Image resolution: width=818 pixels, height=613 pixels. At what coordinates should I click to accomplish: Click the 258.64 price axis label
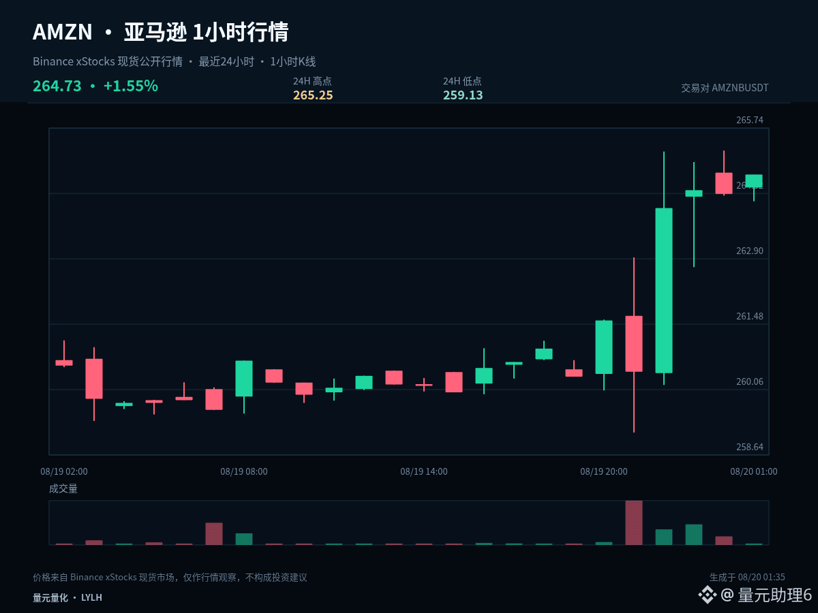[x=750, y=447]
